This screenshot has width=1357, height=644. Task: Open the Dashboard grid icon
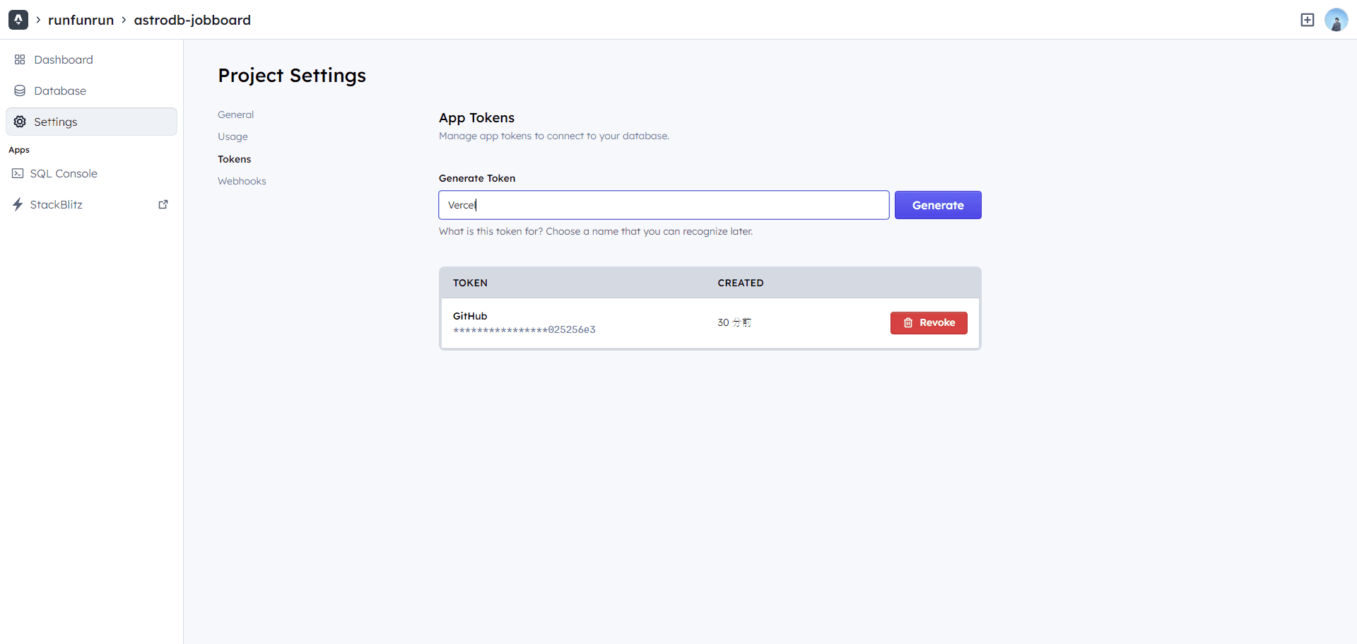20,59
